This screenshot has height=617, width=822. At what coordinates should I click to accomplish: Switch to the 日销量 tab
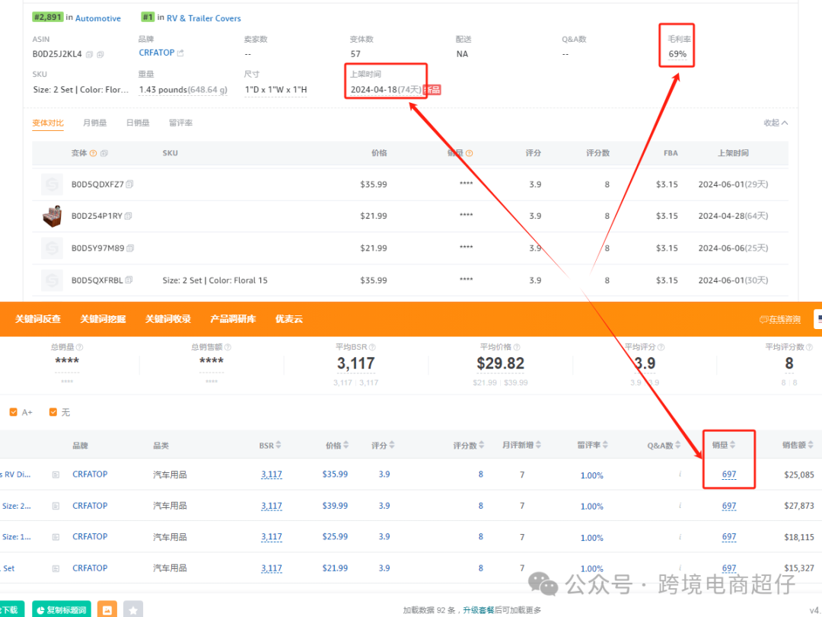pyautogui.click(x=138, y=123)
